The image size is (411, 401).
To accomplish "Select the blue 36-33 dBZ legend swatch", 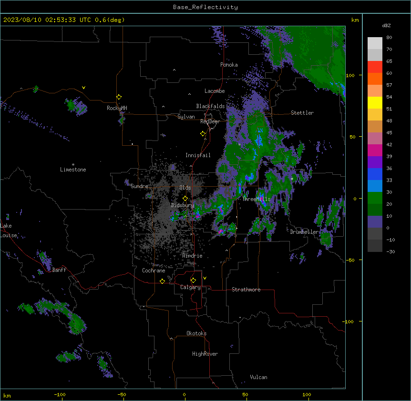I will pos(375,174).
